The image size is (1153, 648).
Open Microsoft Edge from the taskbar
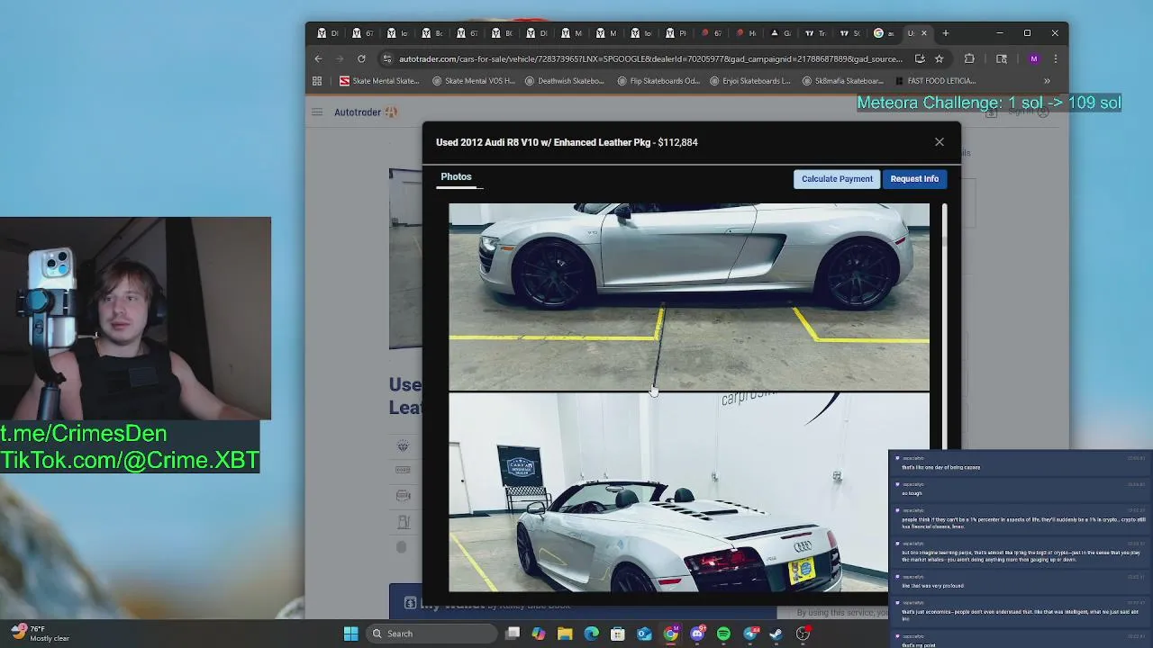[x=591, y=634]
